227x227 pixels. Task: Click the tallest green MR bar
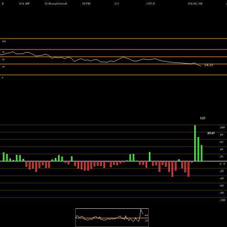point(195,143)
